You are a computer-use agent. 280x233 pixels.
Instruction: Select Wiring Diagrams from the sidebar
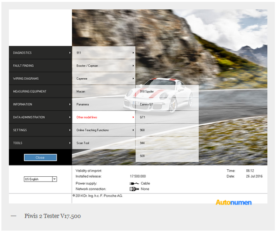[40, 78]
